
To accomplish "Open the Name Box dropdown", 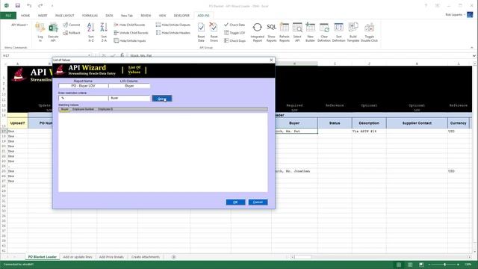I will coord(89,56).
